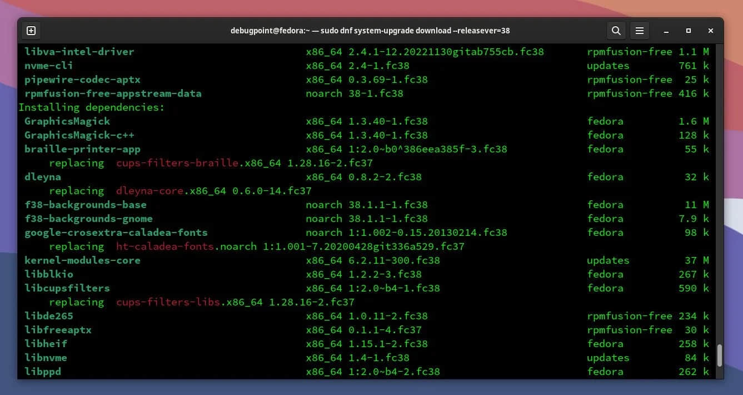The image size is (743, 395).
Task: Click the window title text
Action: click(370, 31)
